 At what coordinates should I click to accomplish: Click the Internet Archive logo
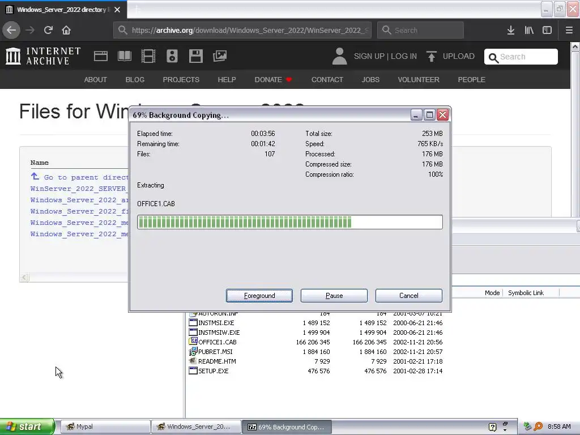tap(43, 56)
